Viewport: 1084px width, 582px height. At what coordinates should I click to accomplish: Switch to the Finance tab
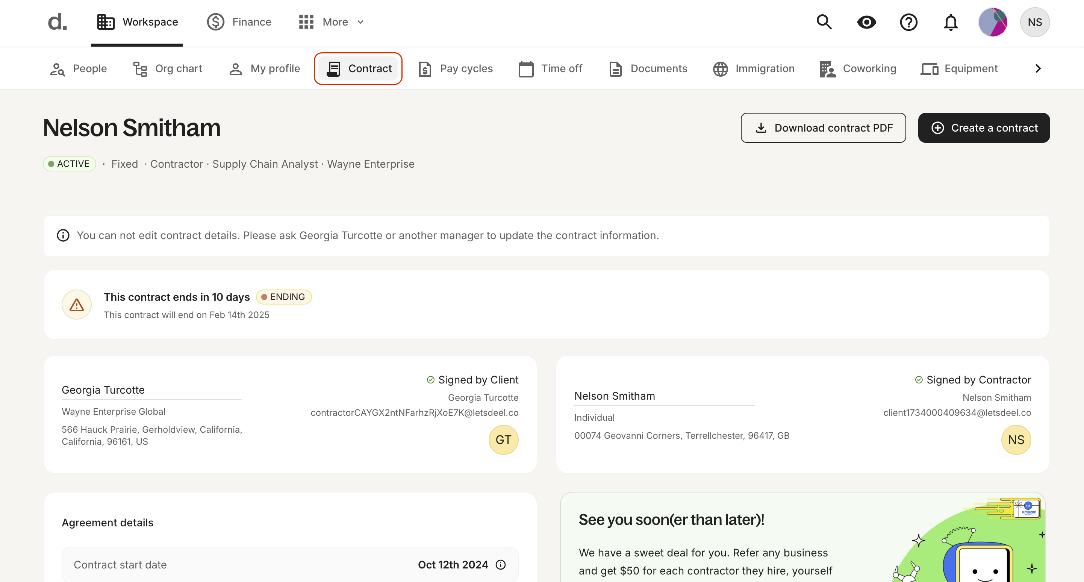point(239,22)
